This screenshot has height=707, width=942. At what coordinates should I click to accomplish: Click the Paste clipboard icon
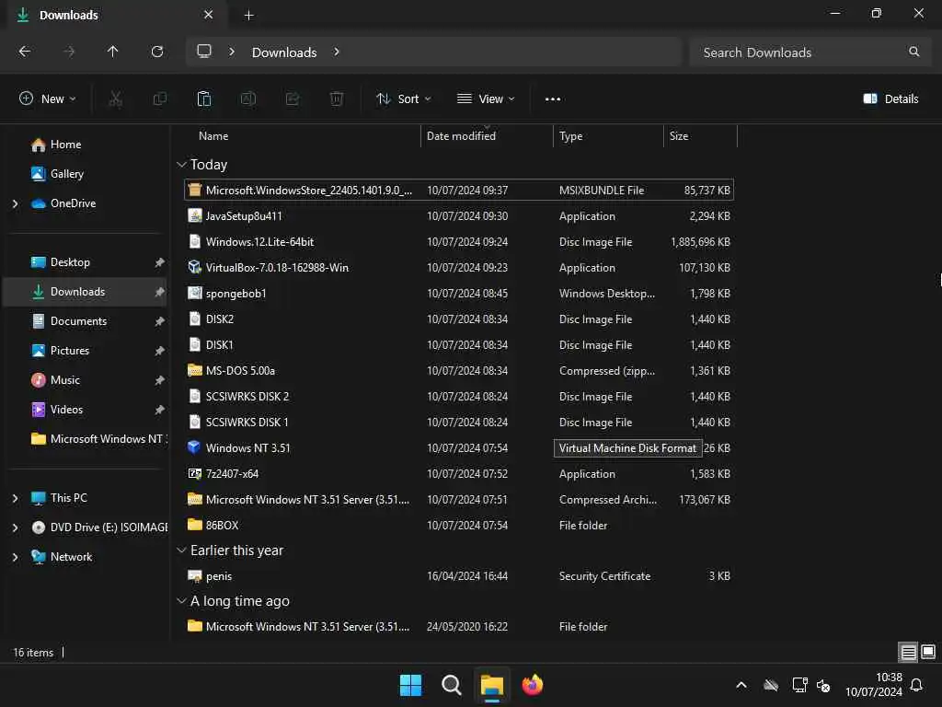204,99
